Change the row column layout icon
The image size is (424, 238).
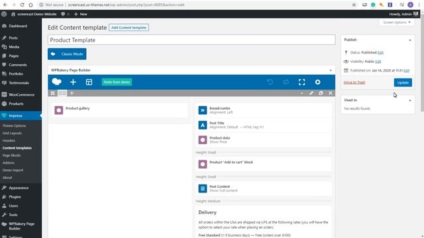click(62, 93)
